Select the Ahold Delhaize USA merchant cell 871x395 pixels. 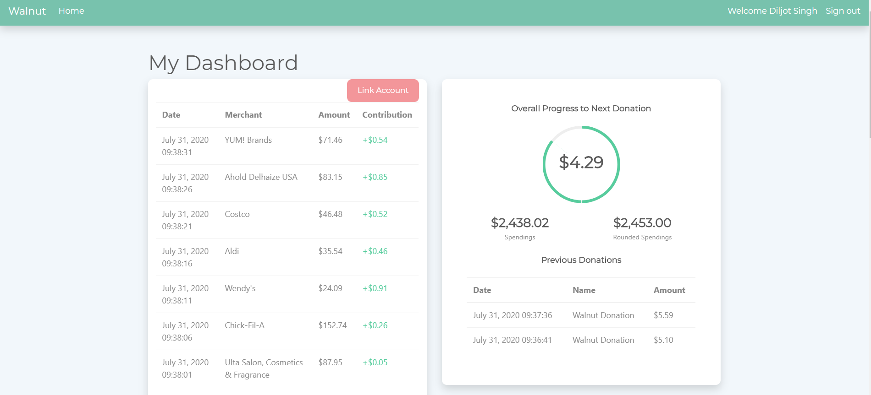tap(261, 177)
